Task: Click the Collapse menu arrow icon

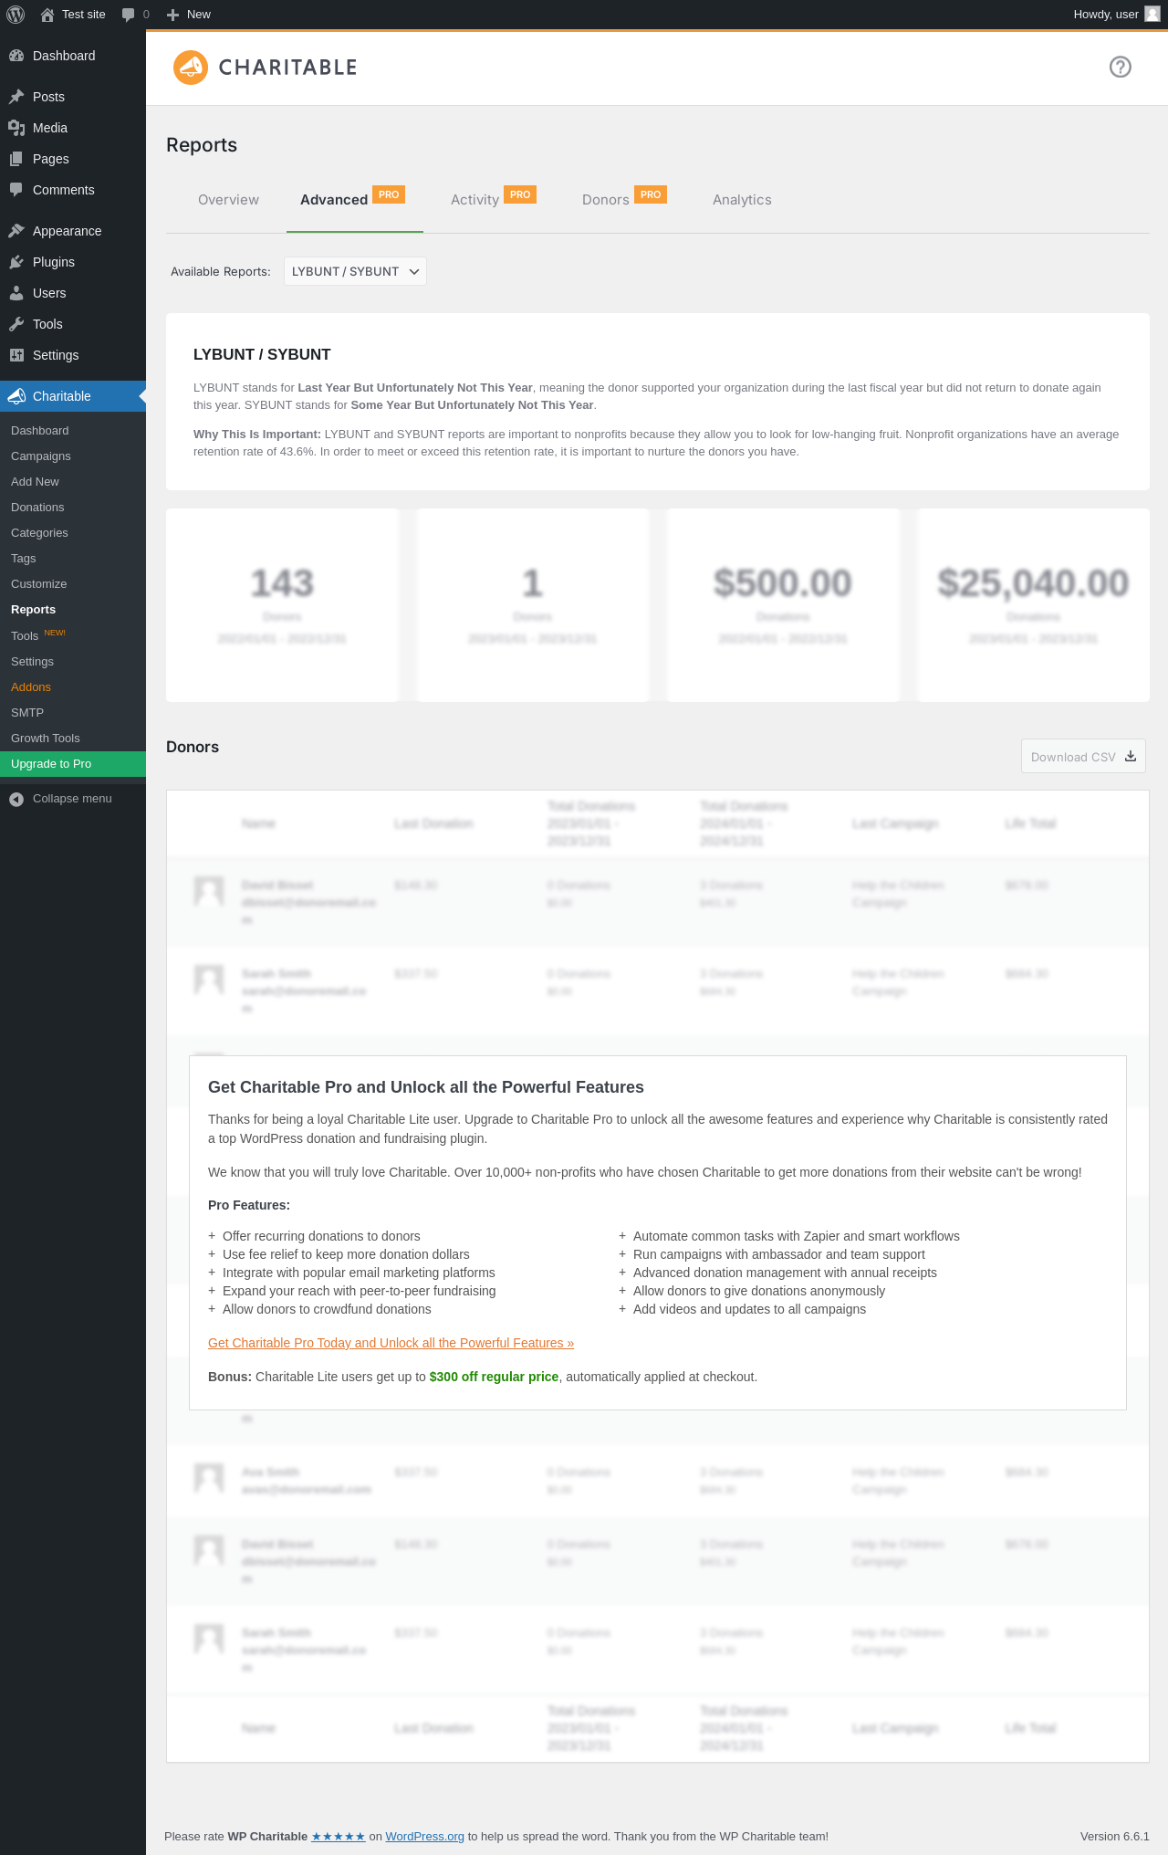Action: (16, 799)
